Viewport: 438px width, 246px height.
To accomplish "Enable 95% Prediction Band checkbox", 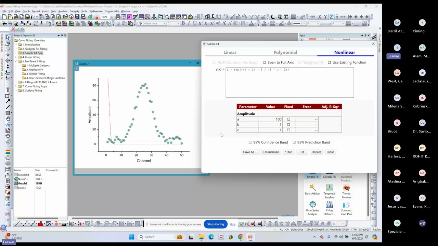I will pyautogui.click(x=294, y=142).
